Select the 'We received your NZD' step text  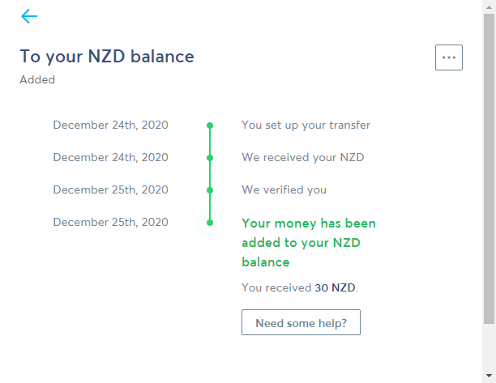302,158
